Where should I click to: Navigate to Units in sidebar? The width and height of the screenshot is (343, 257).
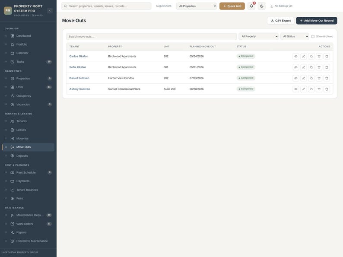pos(28,87)
